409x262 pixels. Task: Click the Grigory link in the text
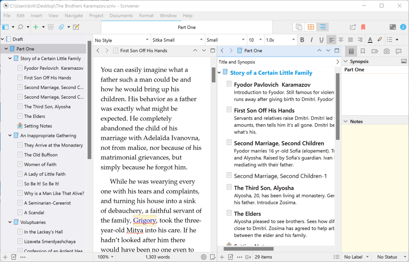(x=144, y=220)
